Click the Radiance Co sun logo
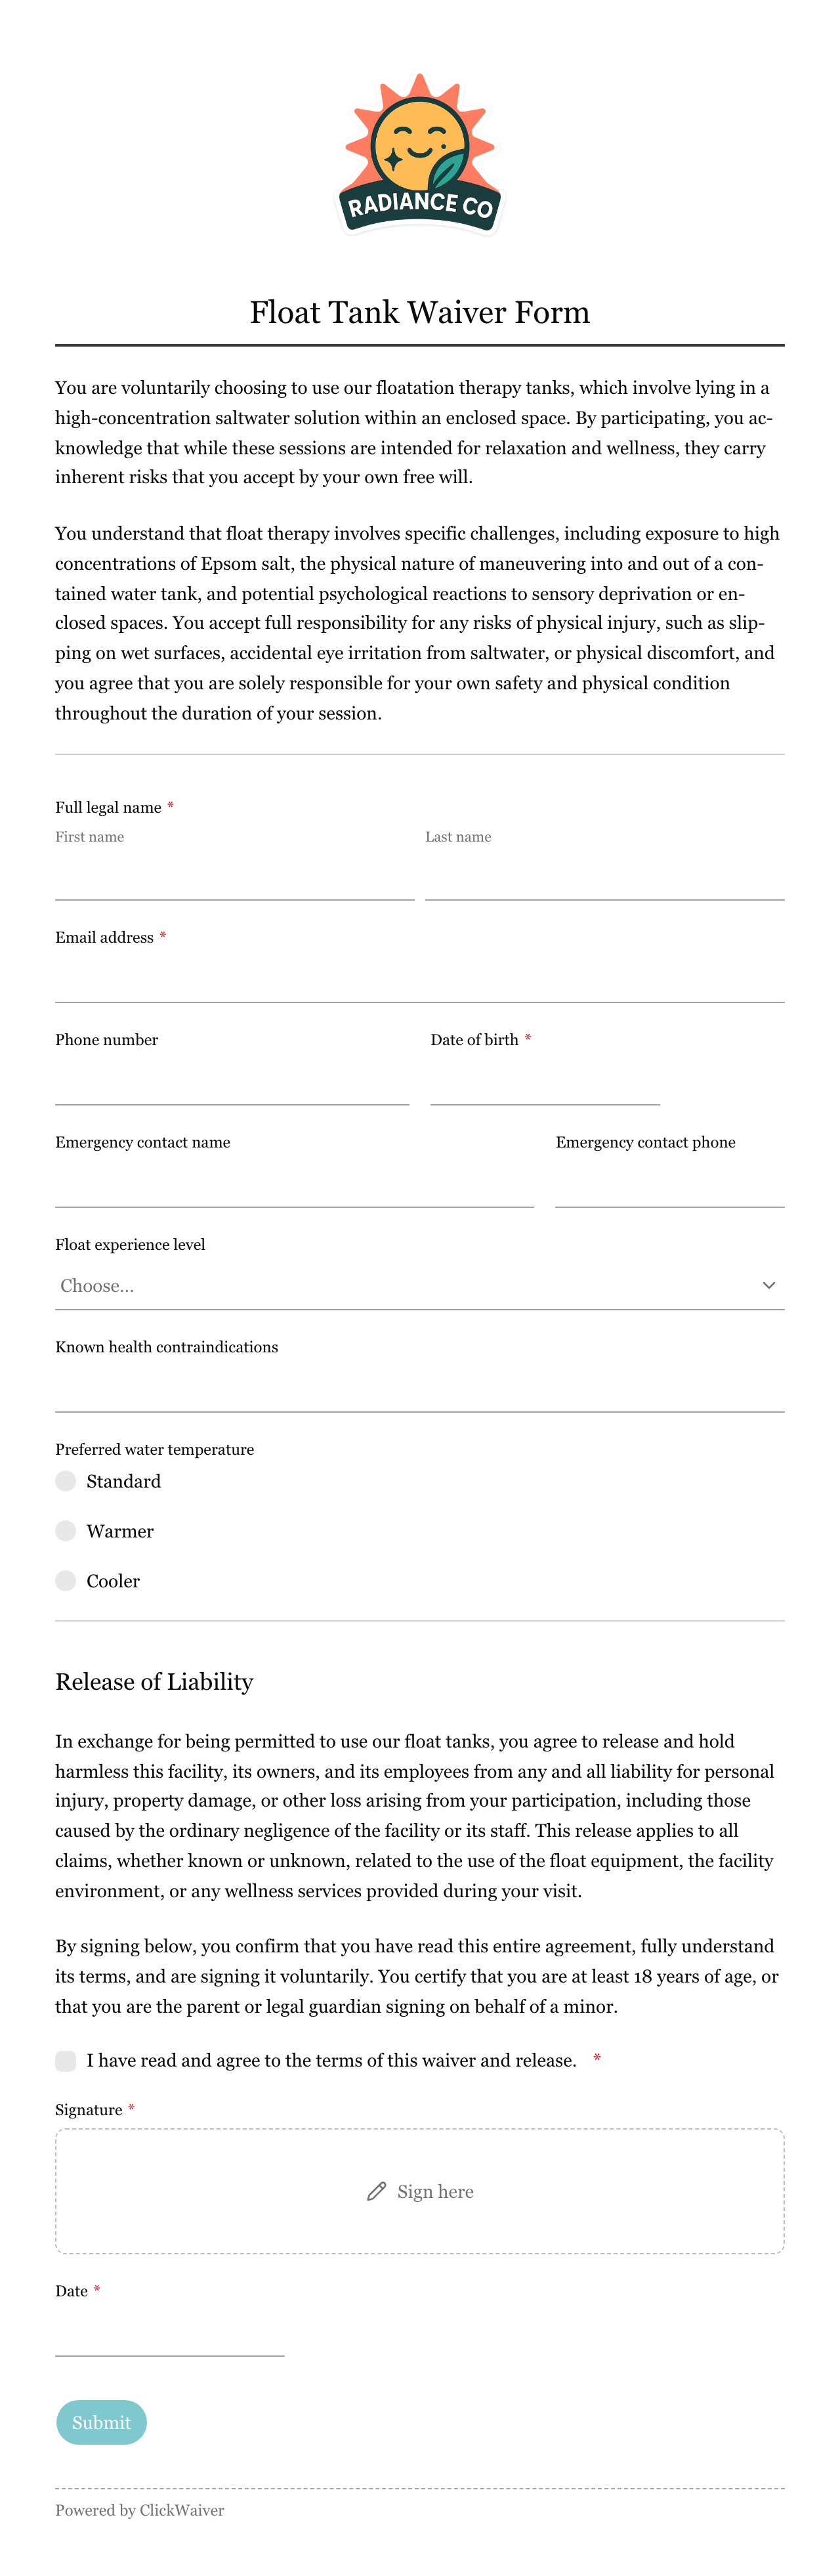 point(420,153)
